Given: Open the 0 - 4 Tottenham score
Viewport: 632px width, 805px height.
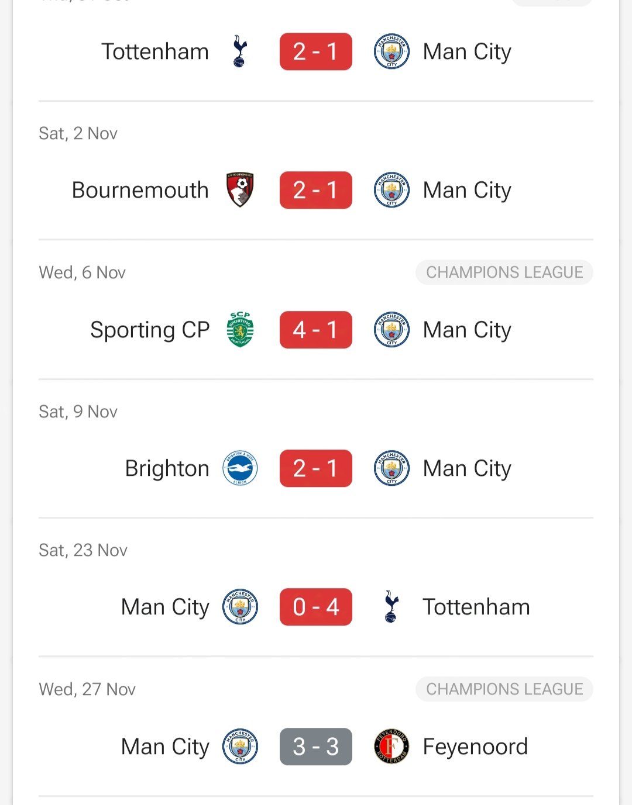Looking at the screenshot, I should click(316, 607).
